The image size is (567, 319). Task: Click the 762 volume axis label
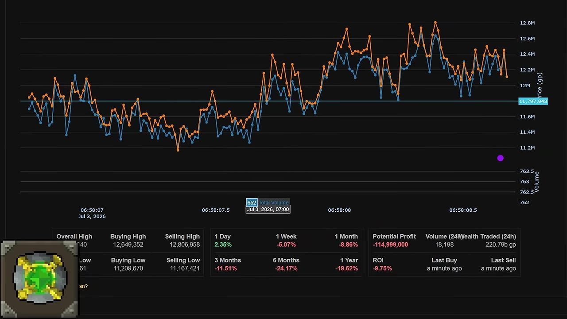coord(524,202)
